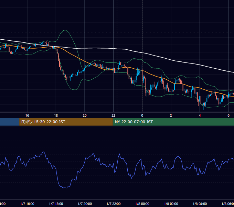Click the blue Tokyo session bar segment
This screenshot has width=234, height=207.
pyautogui.click(x=10, y=122)
